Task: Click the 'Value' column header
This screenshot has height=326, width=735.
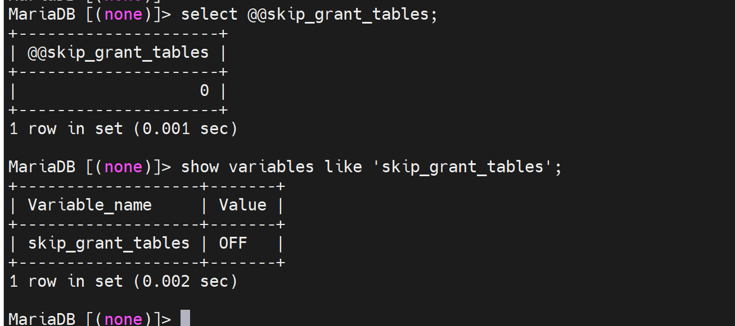Action: pyautogui.click(x=242, y=205)
